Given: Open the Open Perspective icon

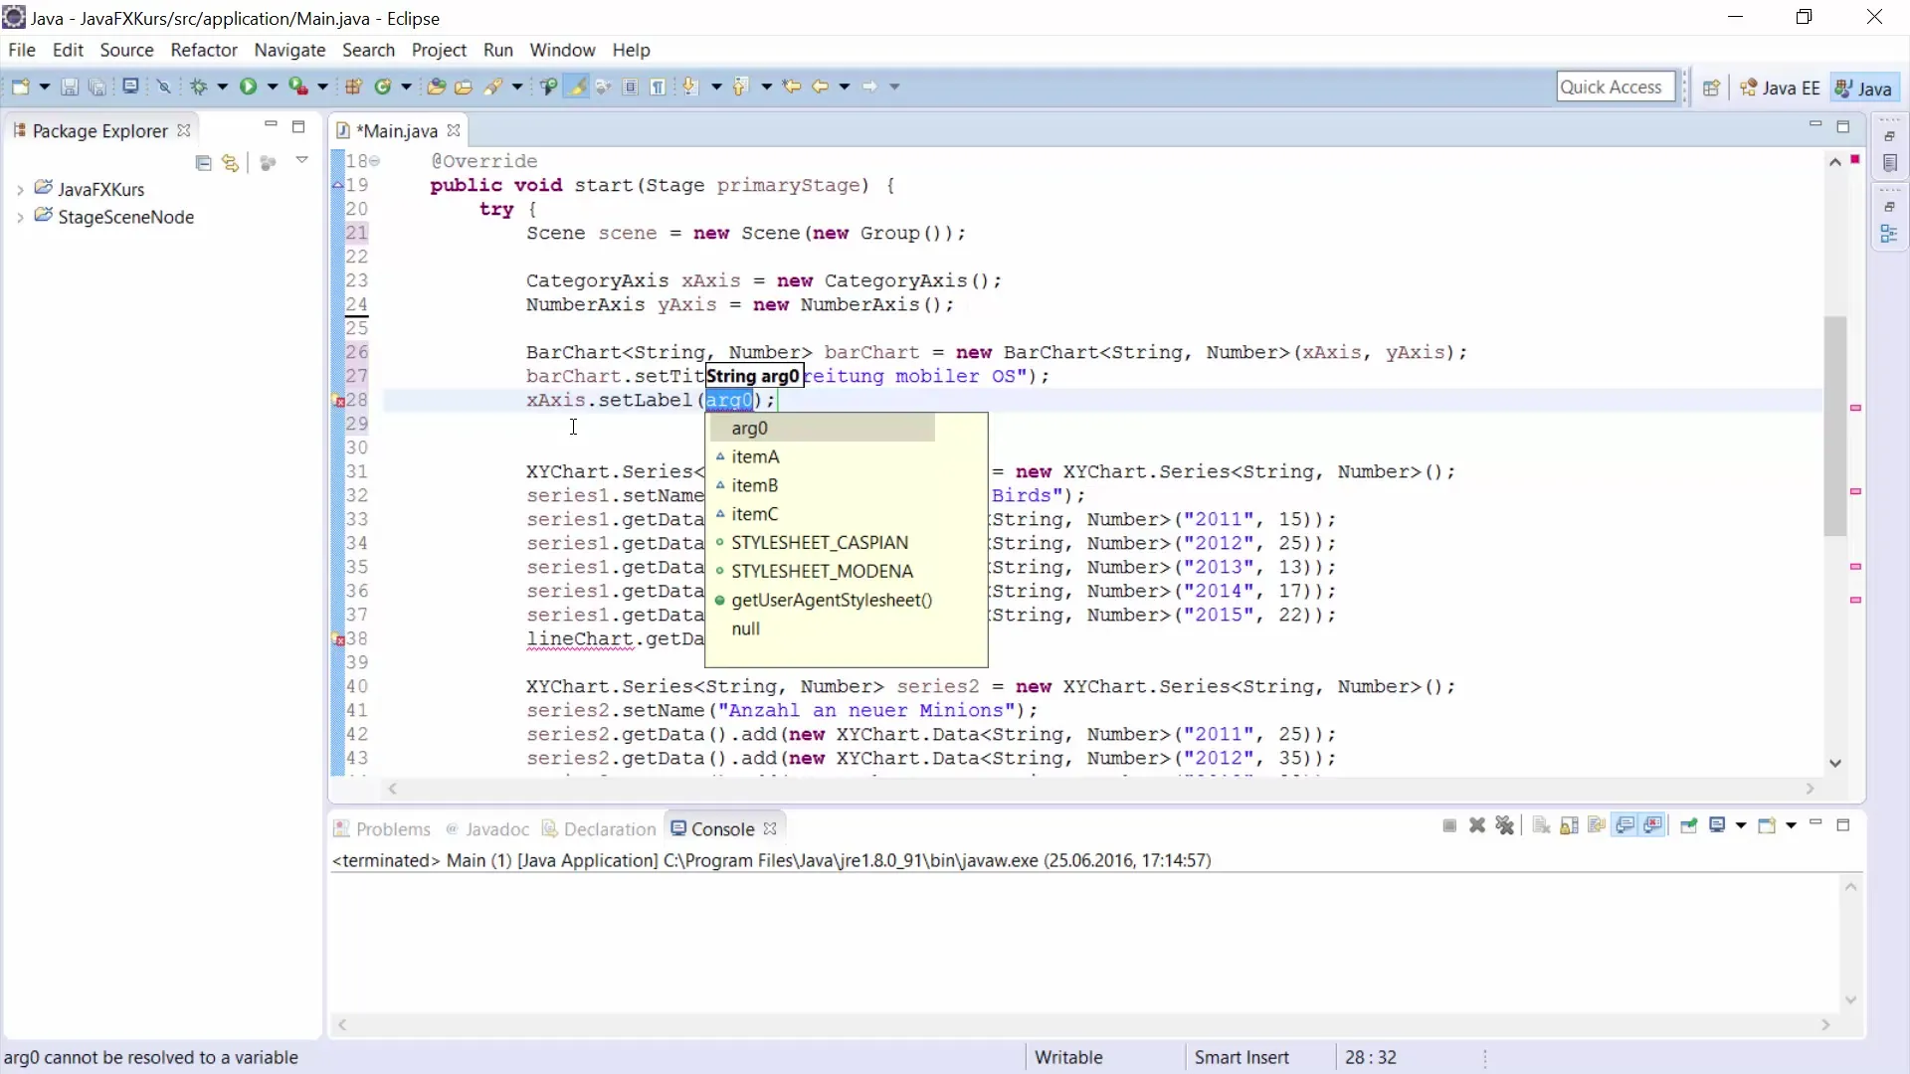Looking at the screenshot, I should click(x=1711, y=89).
